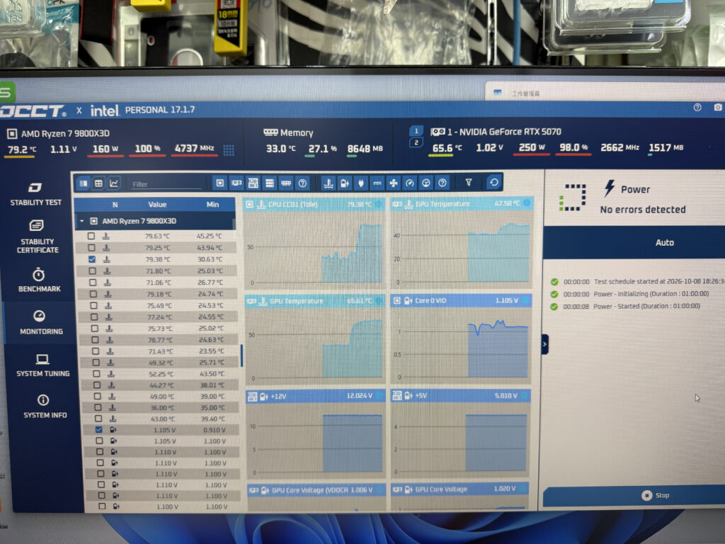The width and height of the screenshot is (725, 544).
Task: Open CPU core grid icon beside 4737 MHz
Action: point(229,150)
